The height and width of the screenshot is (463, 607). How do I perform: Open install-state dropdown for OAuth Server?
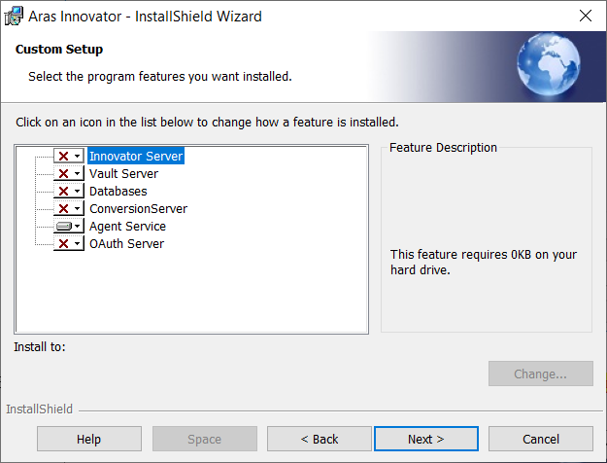[x=69, y=243]
